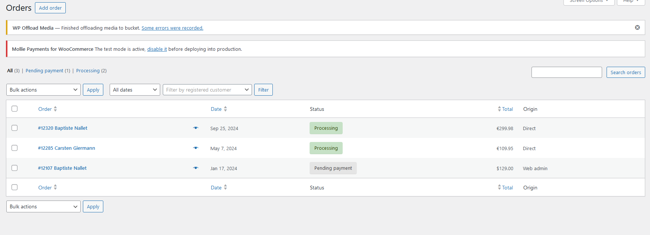Show All orders view

tap(13, 70)
